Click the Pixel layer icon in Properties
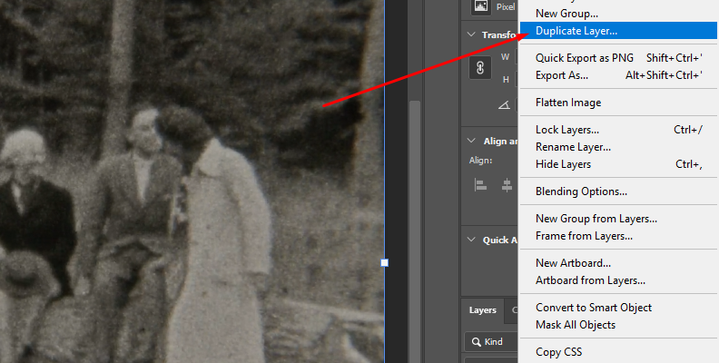The image size is (719, 363). [x=481, y=6]
